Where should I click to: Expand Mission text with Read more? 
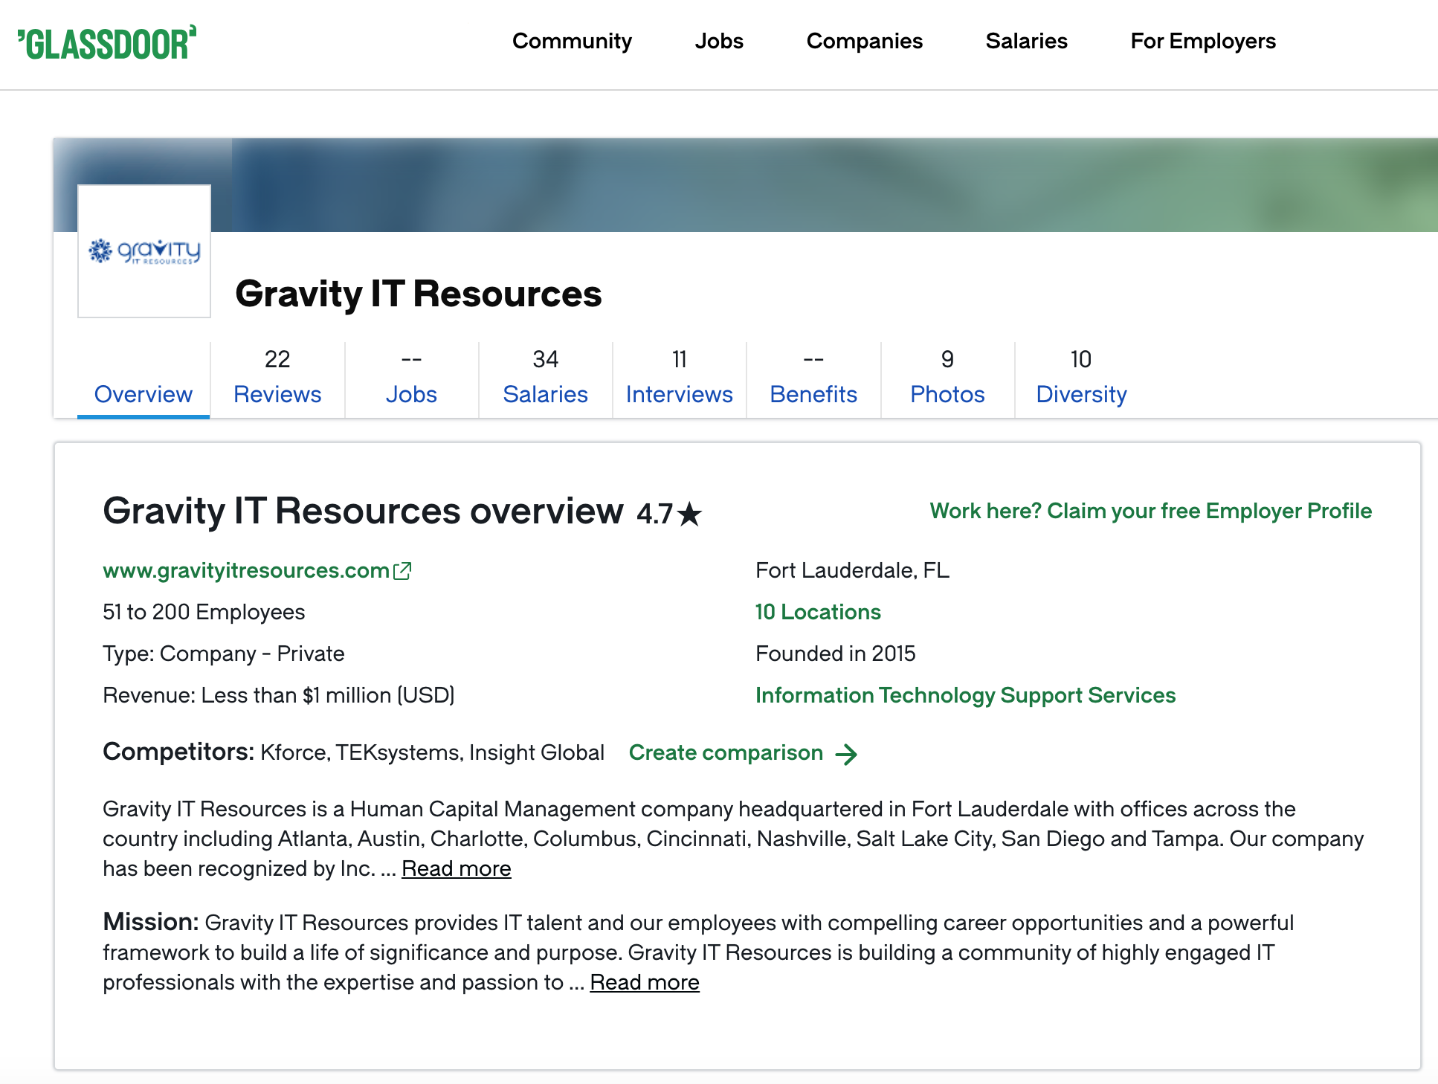click(x=645, y=982)
